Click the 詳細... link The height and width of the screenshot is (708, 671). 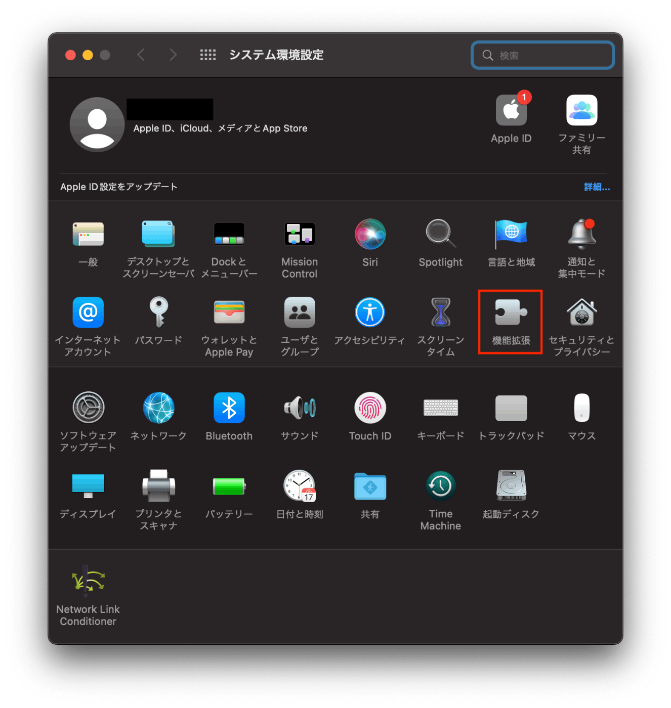pos(597,187)
